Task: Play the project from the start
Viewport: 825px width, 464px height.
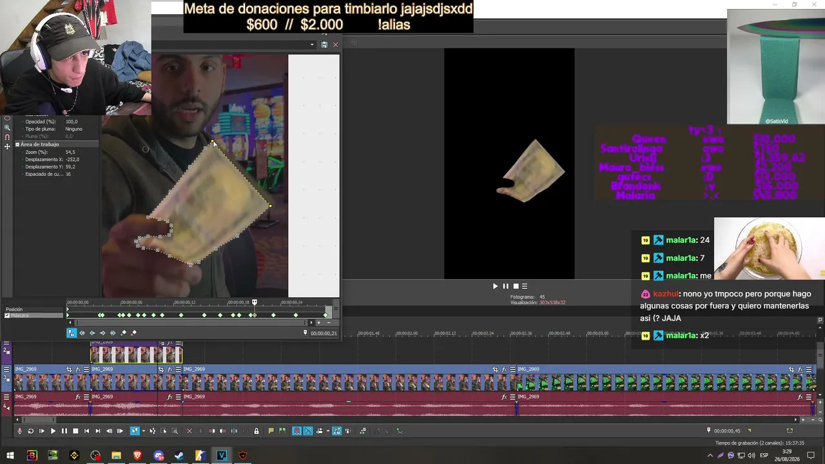Action: [41, 431]
